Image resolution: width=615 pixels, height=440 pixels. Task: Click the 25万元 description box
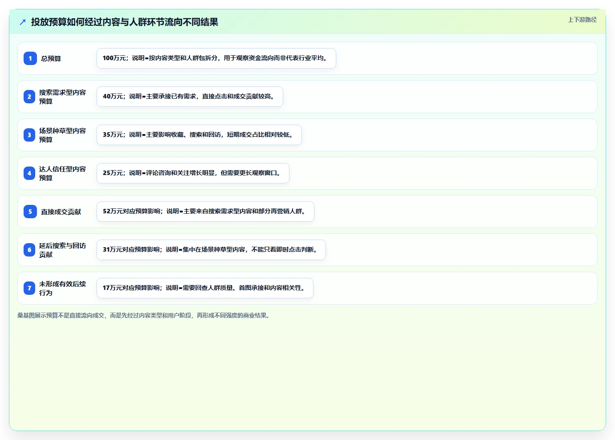point(193,173)
